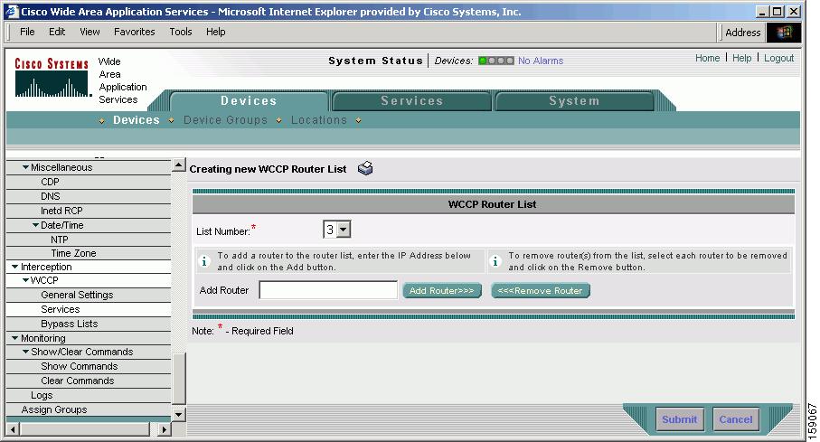The image size is (820, 442).
Task: Click the info icon next to add-router instructions
Action: (x=204, y=261)
